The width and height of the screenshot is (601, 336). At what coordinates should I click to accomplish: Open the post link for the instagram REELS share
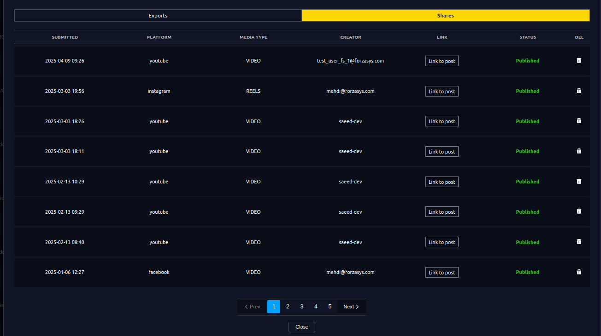tap(442, 91)
